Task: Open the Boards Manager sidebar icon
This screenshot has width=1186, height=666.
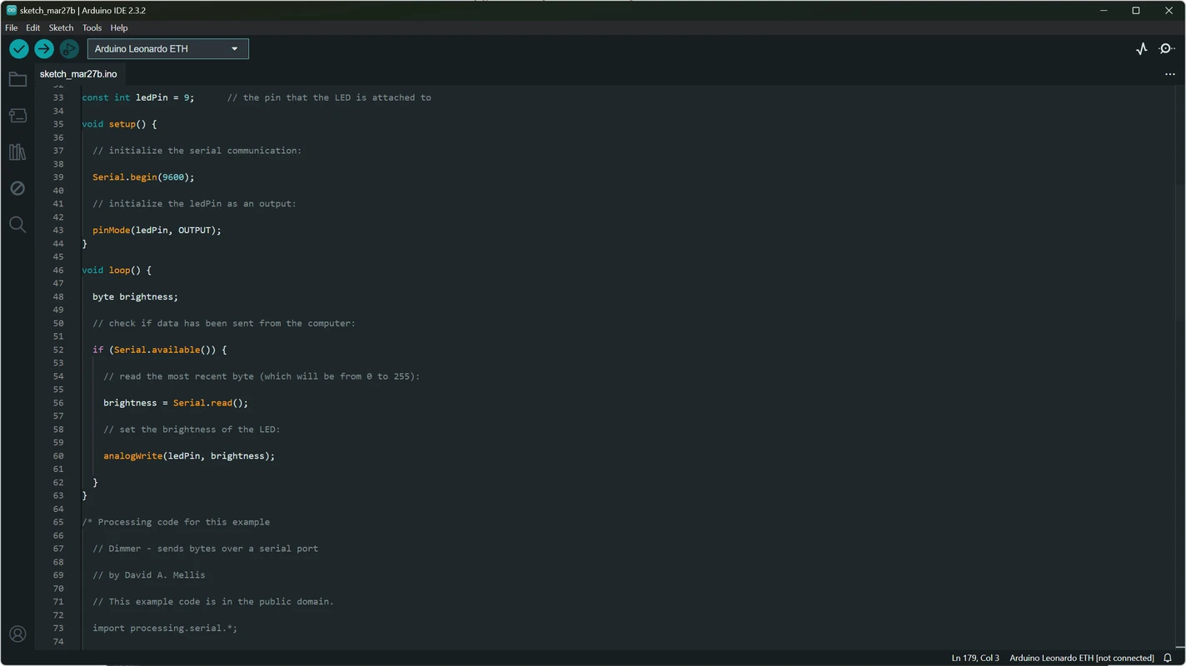Action: (17, 116)
